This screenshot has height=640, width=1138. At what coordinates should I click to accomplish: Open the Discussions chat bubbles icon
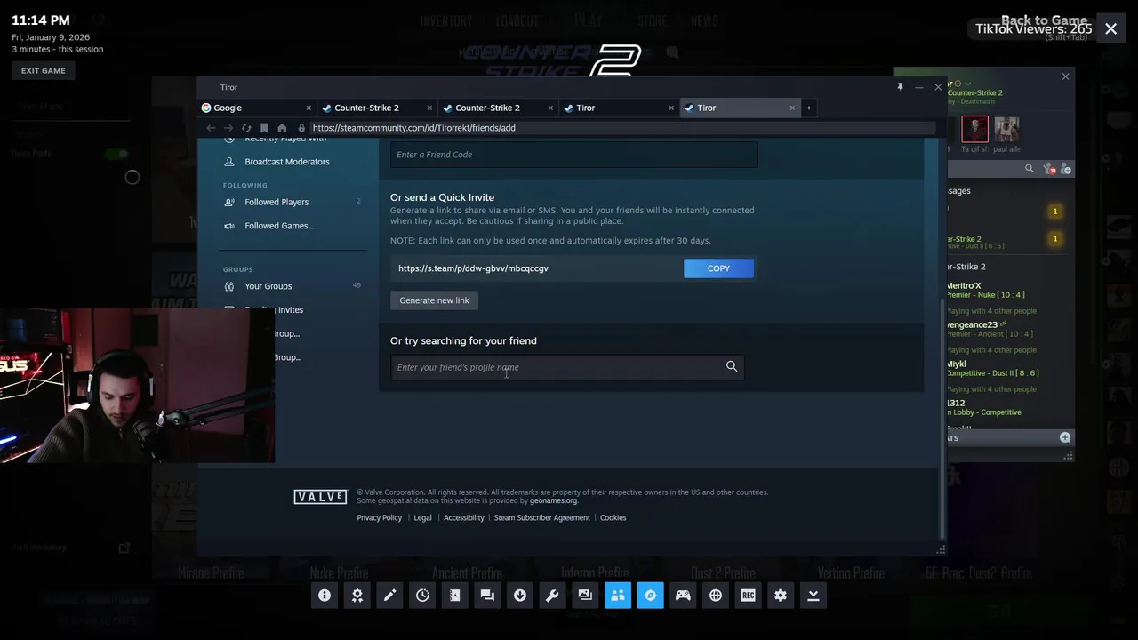click(x=487, y=596)
